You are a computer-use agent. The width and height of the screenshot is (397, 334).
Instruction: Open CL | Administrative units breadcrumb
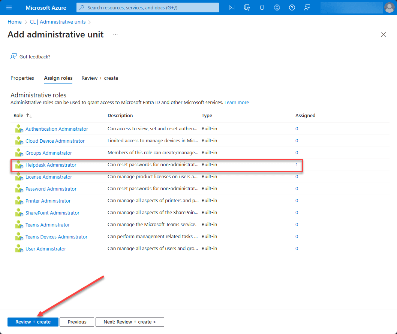tap(58, 22)
